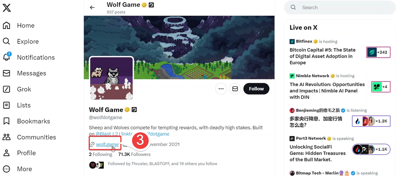The height and width of the screenshot is (177, 399).
Task: Follow the Wolf Game account
Action: point(256,89)
